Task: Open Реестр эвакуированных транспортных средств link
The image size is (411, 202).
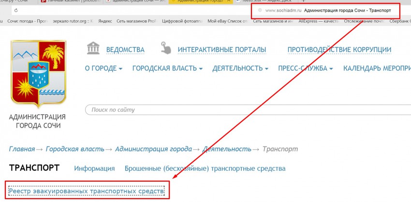Action: tap(88, 191)
